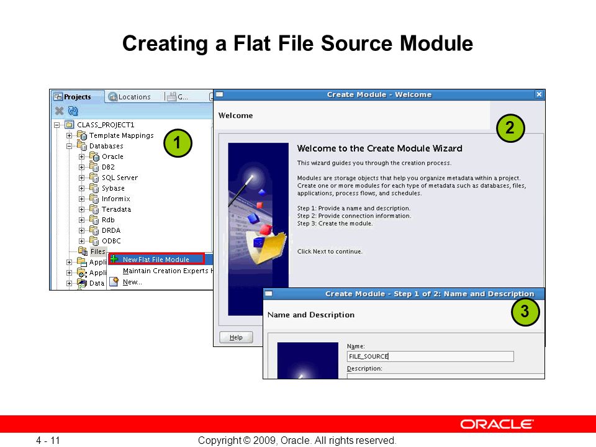Image resolution: width=596 pixels, height=447 pixels.
Task: Click the green plus New Flat File icon
Action: 114,260
